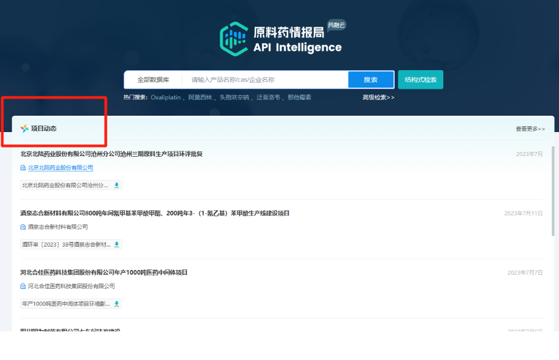This screenshot has height=360, width=559.
Task: Search hot keyword 泛昔洛韦
Action: (269, 98)
